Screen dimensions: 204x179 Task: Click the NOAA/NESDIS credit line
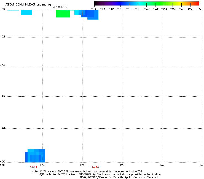pyautogui.click(x=119, y=177)
